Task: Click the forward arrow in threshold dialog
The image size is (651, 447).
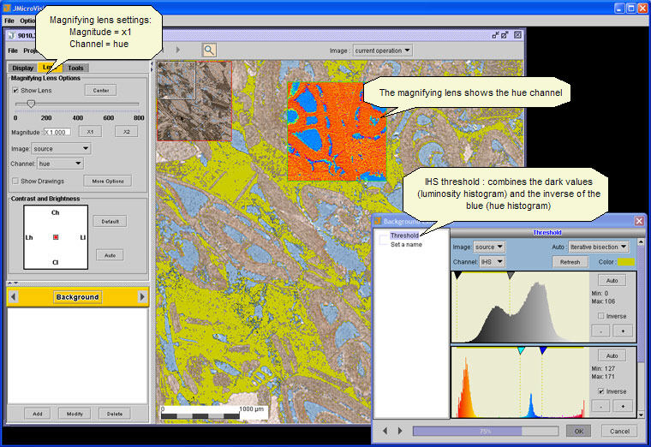Action: [x=400, y=431]
